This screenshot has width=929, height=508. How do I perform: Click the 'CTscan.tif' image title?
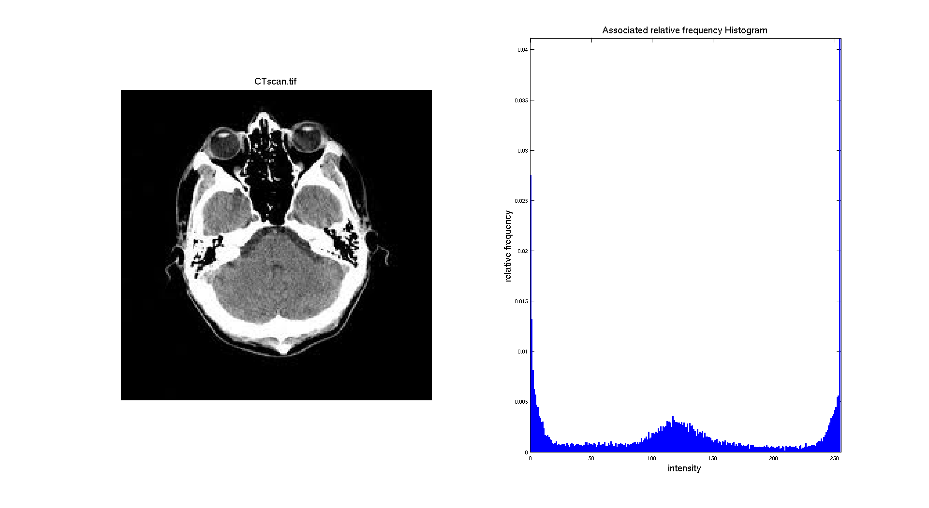pyautogui.click(x=276, y=81)
